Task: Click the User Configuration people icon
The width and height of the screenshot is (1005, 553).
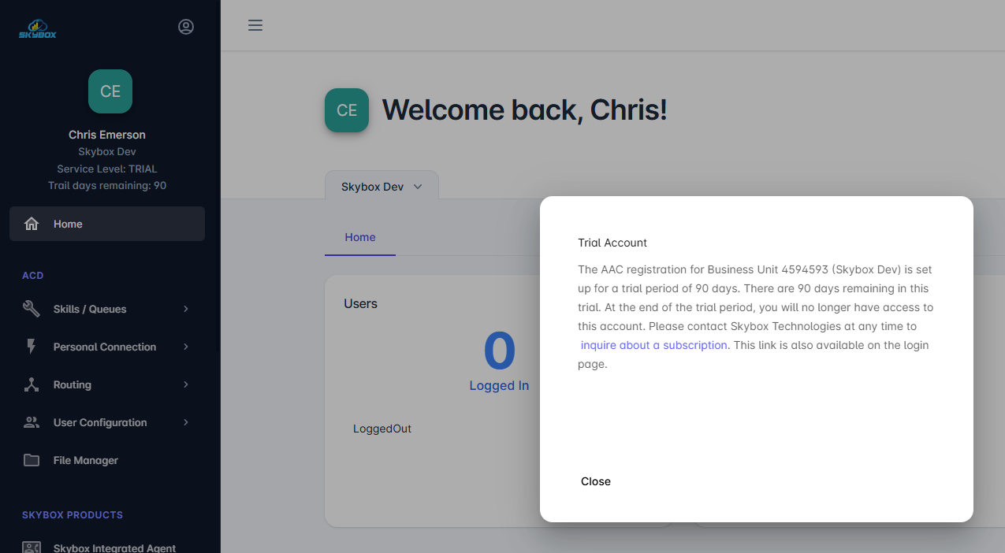Action: (x=32, y=423)
